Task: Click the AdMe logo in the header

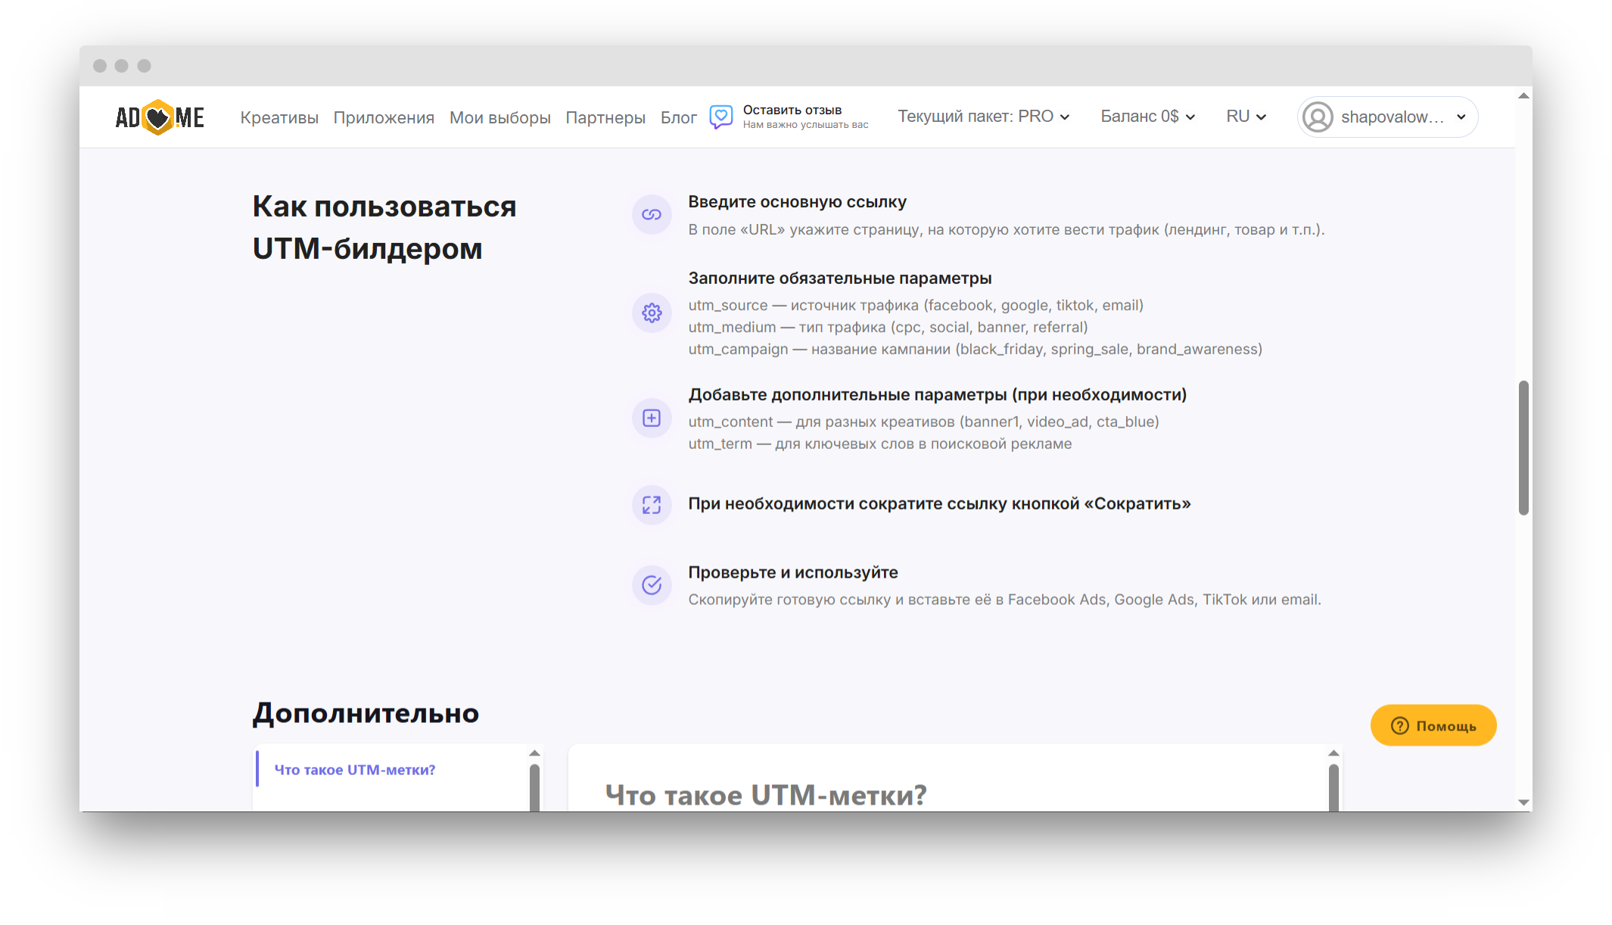Action: pos(160,117)
